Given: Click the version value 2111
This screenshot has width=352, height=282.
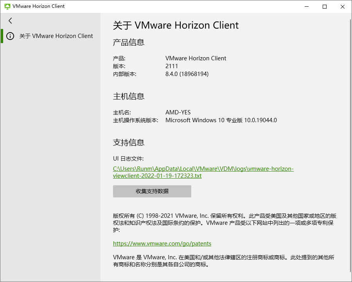Looking at the screenshot, I should [172, 66].
